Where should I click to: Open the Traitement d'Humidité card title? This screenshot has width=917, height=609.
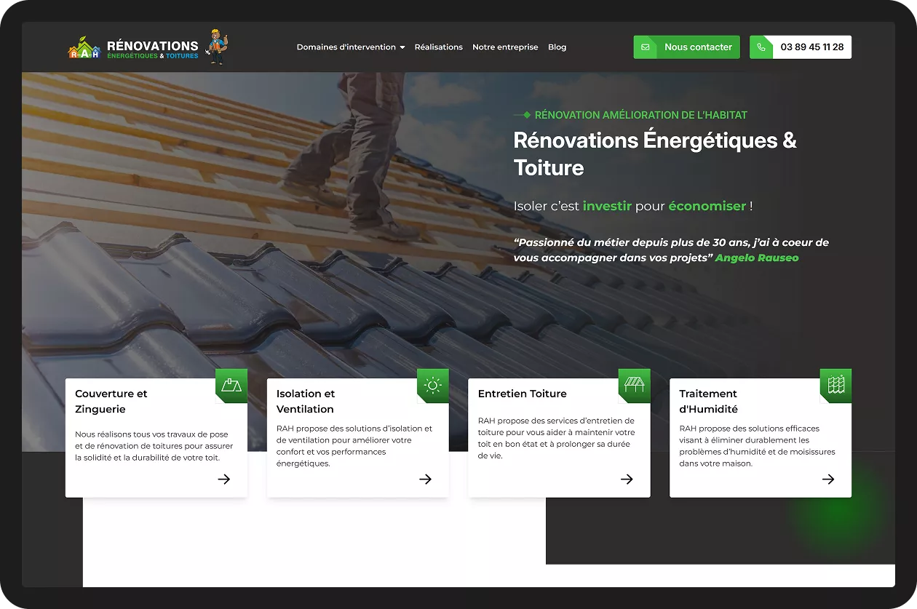click(709, 402)
